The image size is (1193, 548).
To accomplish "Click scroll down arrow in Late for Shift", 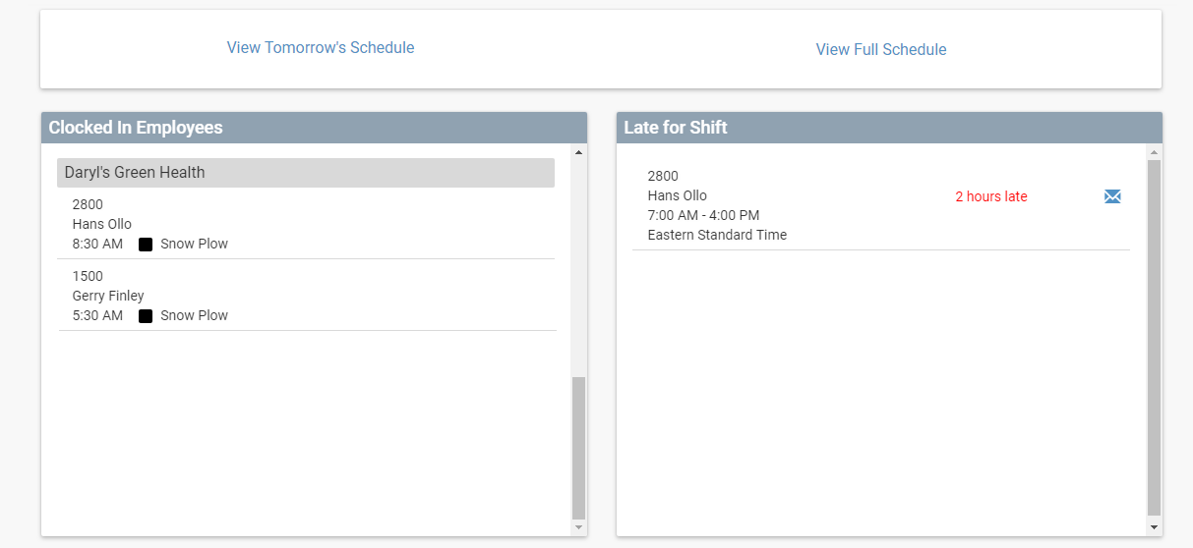I will click(x=1154, y=527).
